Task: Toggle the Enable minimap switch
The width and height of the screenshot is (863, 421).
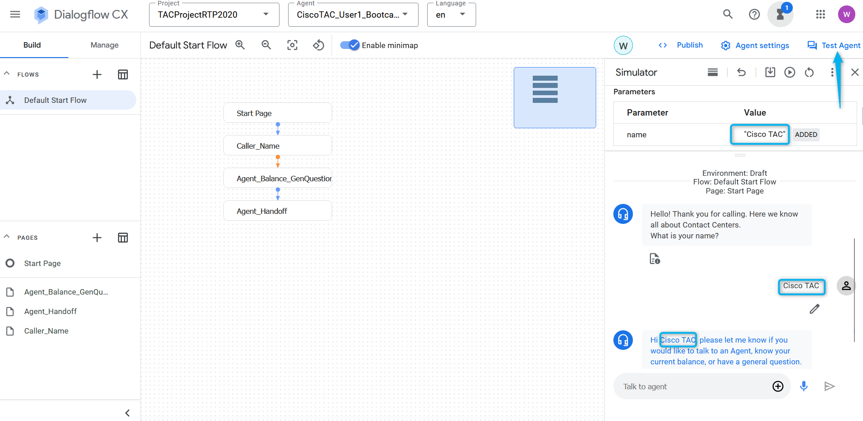Action: [350, 45]
